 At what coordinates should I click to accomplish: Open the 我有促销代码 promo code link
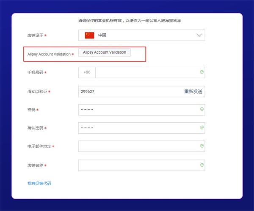coord(39,184)
